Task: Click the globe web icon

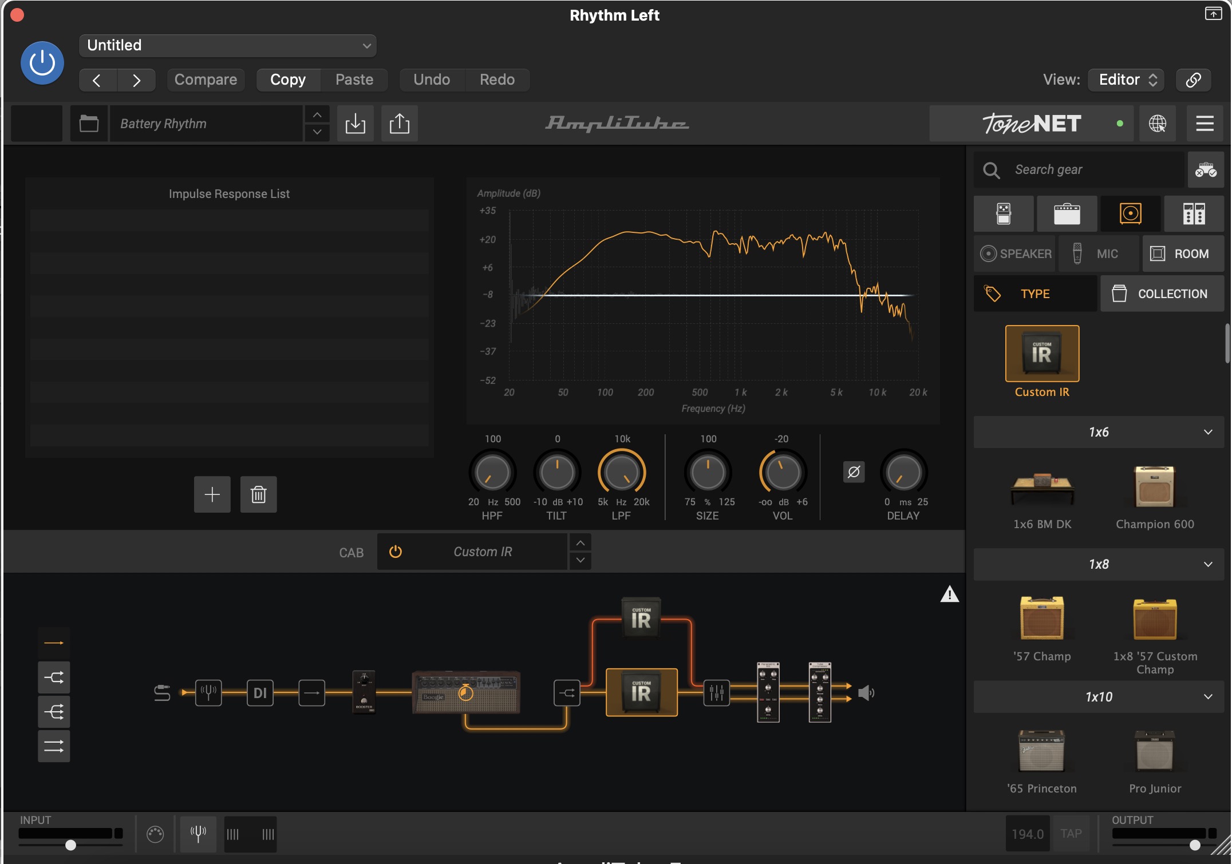Action: point(1157,123)
